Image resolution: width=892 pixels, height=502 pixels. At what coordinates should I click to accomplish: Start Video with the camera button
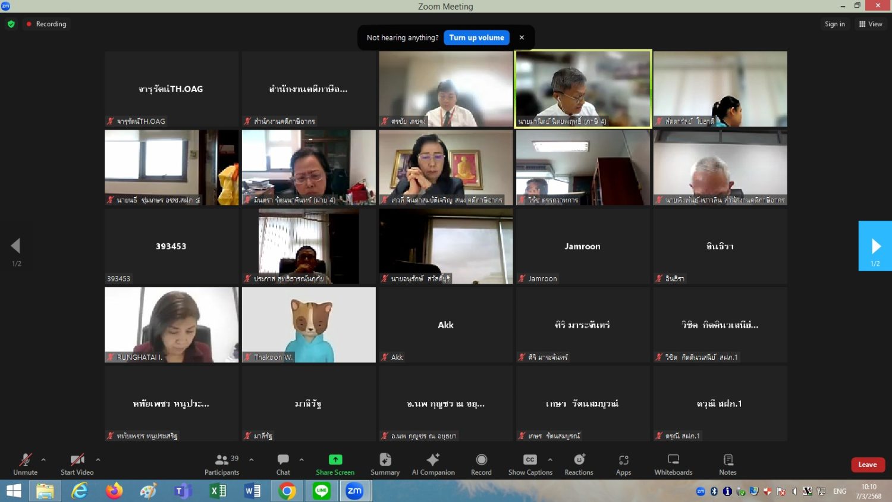click(77, 464)
